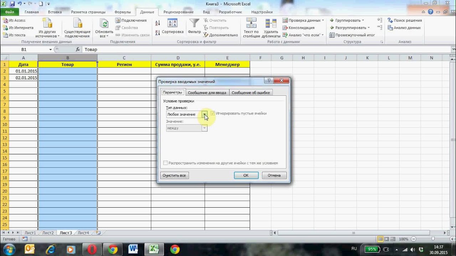Image resolution: width=456 pixels, height=256 pixels.
Task: Click Refresh All (Обновить все) icon
Action: click(104, 24)
